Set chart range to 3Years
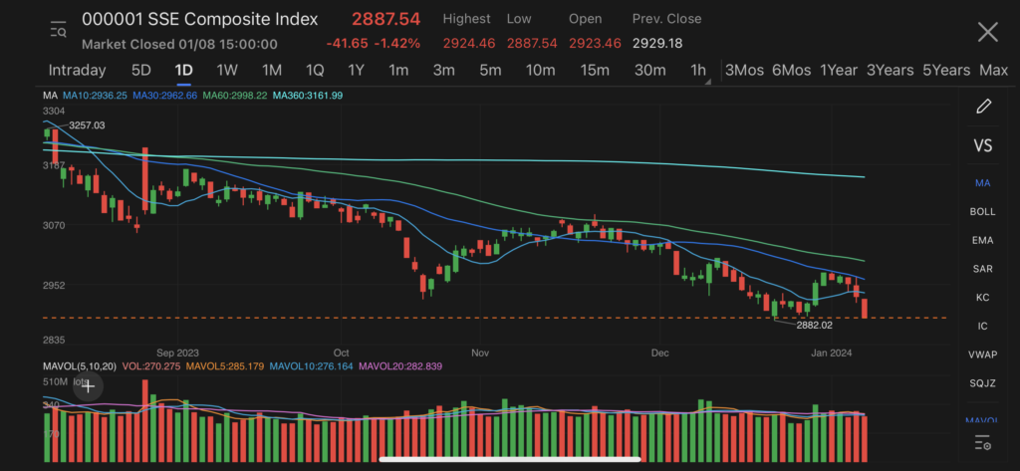Viewport: 1020px width, 471px height. coord(890,71)
